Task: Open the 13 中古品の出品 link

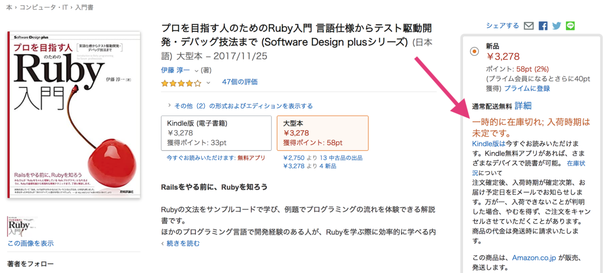Action: click(x=341, y=158)
